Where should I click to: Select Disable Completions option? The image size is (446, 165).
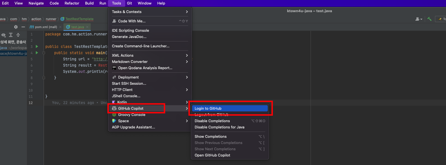230,121
